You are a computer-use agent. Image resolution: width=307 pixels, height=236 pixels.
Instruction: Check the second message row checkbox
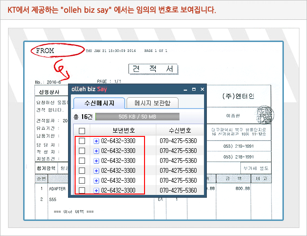82,151
